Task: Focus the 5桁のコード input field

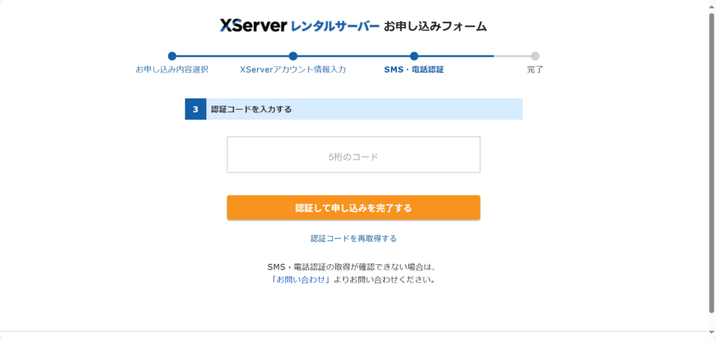Action: tap(353, 154)
